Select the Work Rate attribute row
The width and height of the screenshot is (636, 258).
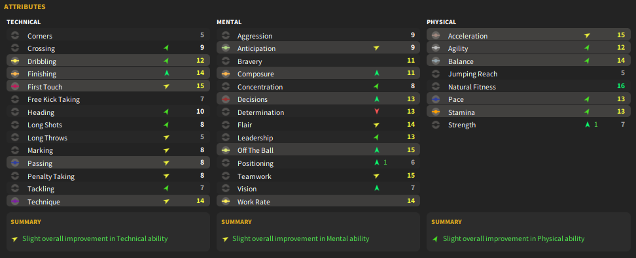click(x=319, y=201)
